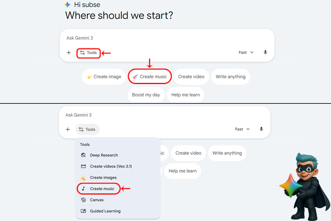This screenshot has width=331, height=221.
Task: Collapse the Tools menu via the lower Tools button
Action: [87, 129]
